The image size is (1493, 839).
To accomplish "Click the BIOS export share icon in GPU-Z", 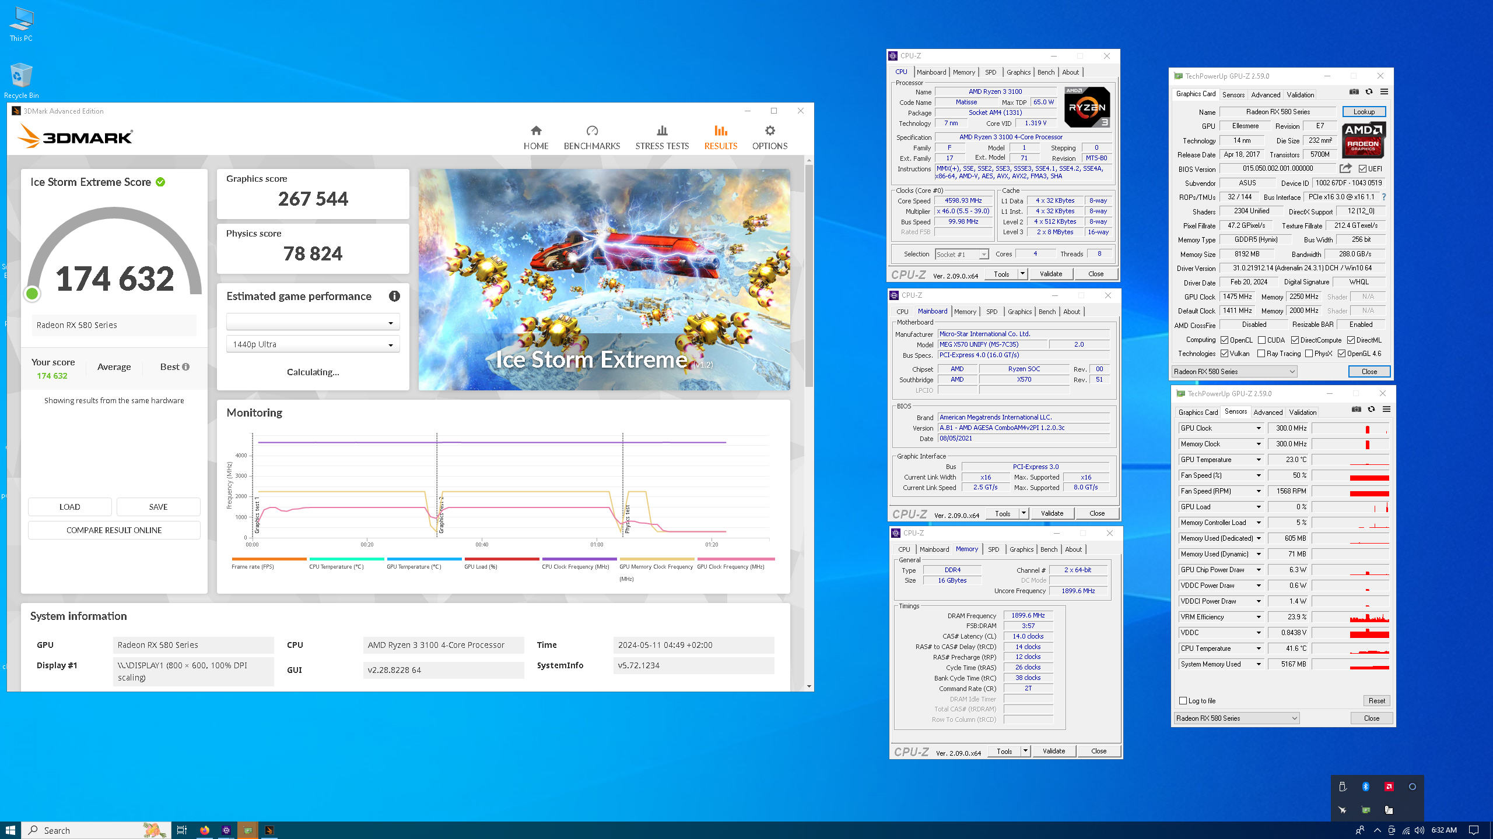I will click(1345, 168).
